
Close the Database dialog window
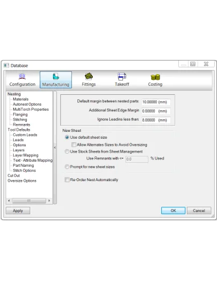click(206, 64)
